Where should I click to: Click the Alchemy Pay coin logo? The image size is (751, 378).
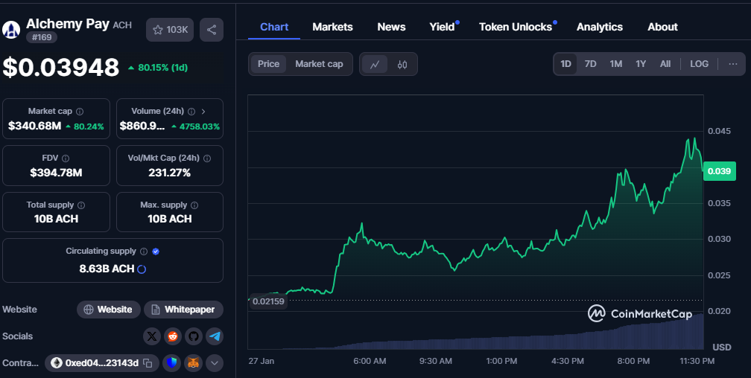pyautogui.click(x=11, y=30)
